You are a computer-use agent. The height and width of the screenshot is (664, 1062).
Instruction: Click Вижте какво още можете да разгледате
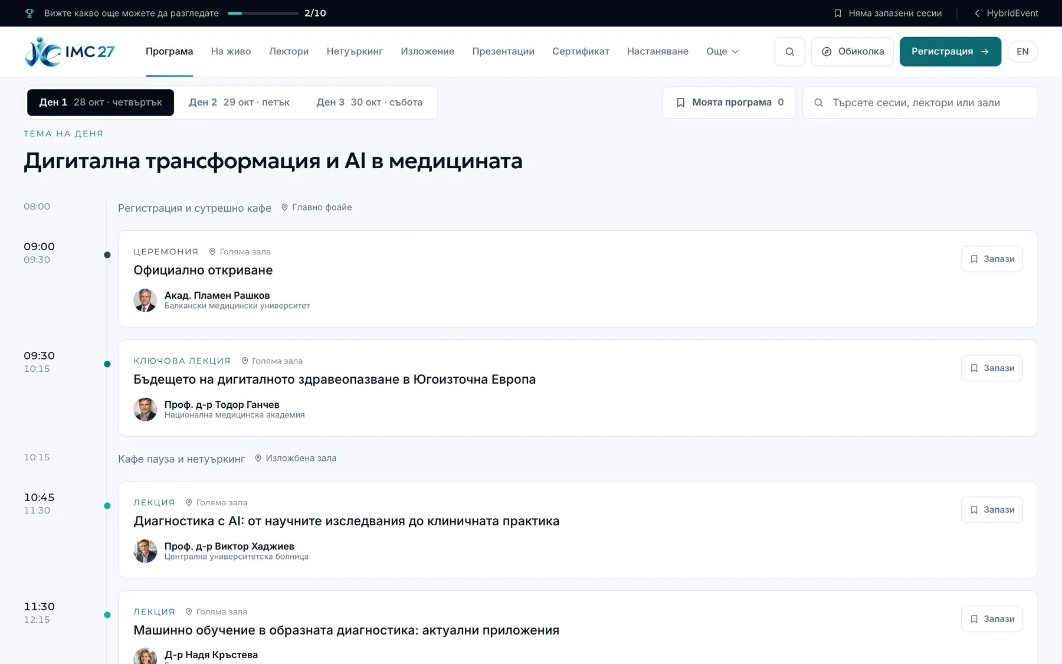click(132, 13)
